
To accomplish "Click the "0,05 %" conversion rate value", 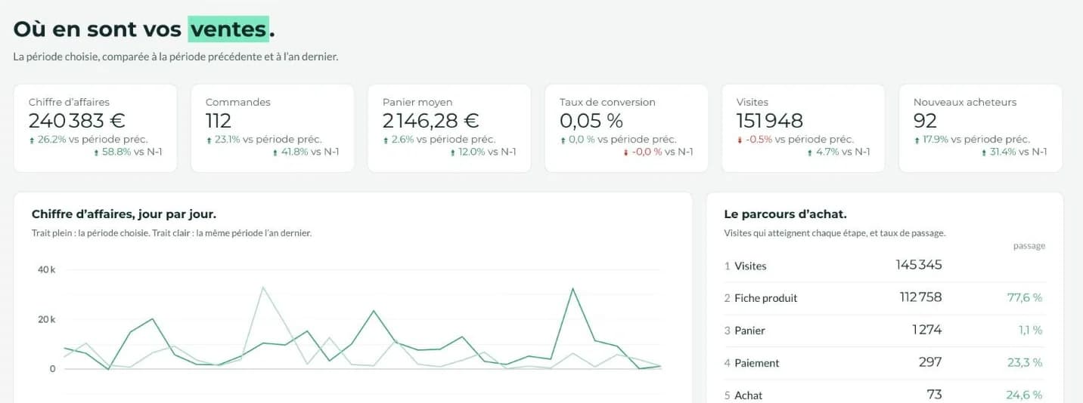I will coord(591,121).
